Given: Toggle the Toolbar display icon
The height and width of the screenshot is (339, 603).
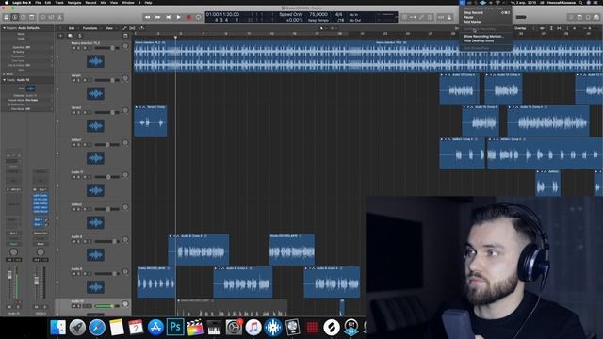Looking at the screenshot, I should 32,17.
